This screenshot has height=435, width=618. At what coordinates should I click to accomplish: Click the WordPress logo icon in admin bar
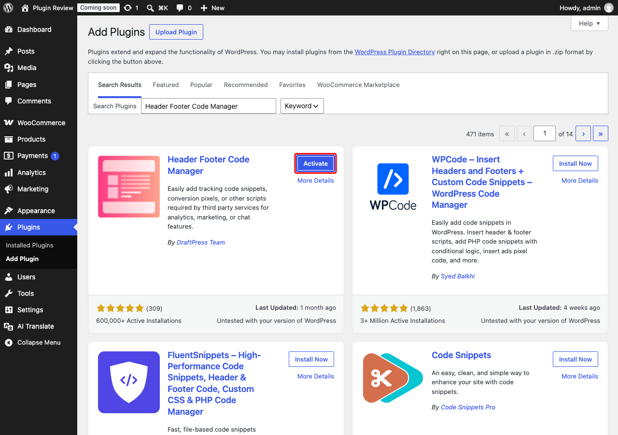click(x=8, y=8)
